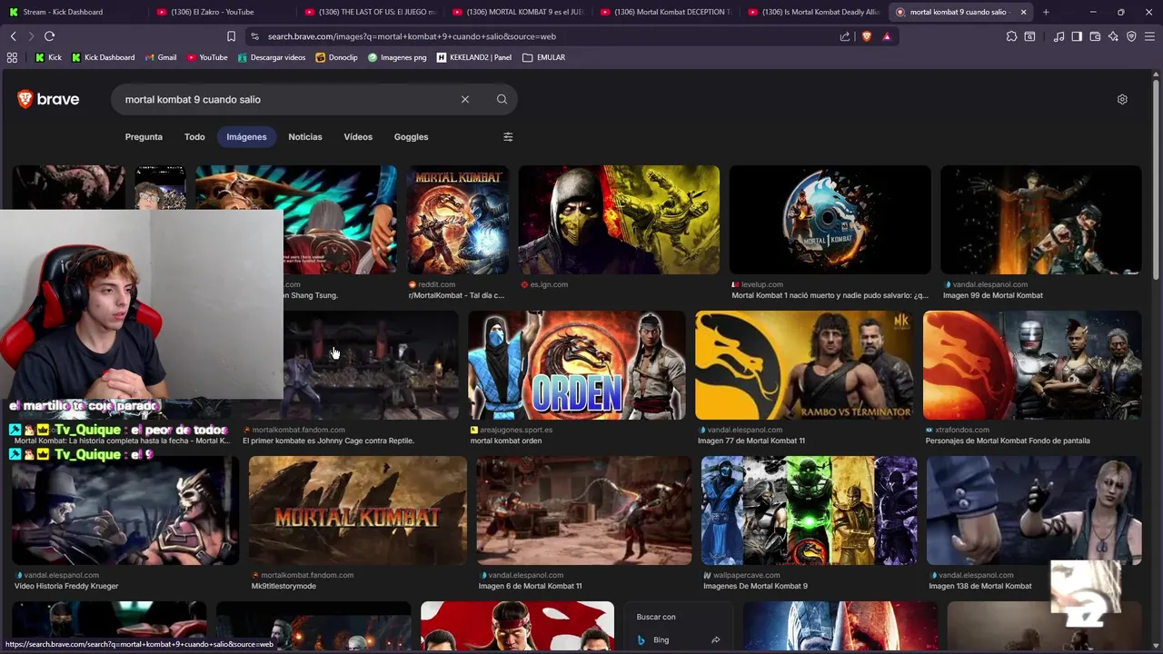The width and height of the screenshot is (1163, 654).
Task: Open Imagen 99 de Mortal Kombat thumbnail
Action: pyautogui.click(x=1040, y=220)
